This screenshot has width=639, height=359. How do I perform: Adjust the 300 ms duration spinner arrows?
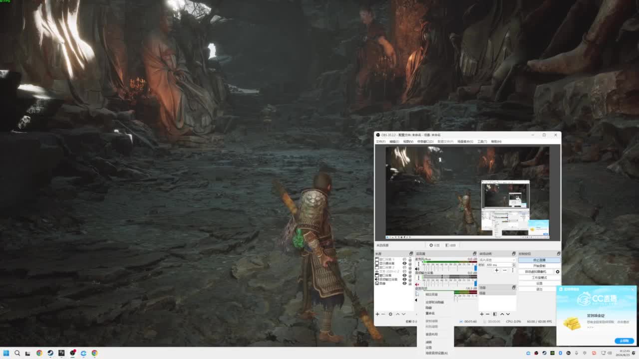click(514, 265)
